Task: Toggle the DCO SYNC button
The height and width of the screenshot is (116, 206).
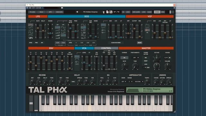Action: pyautogui.click(x=70, y=43)
